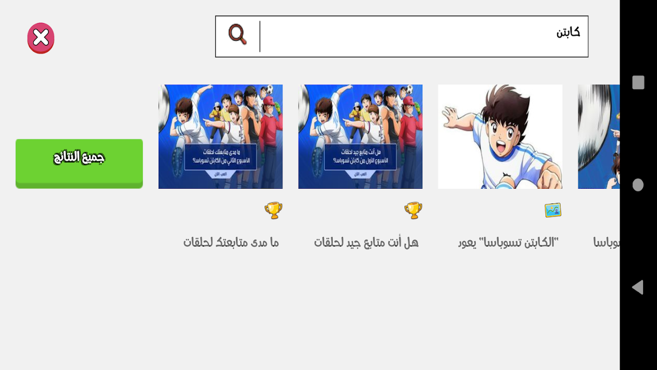Open the cut-off title ending in وباسا
The height and width of the screenshot is (370, 657).
[606, 242]
